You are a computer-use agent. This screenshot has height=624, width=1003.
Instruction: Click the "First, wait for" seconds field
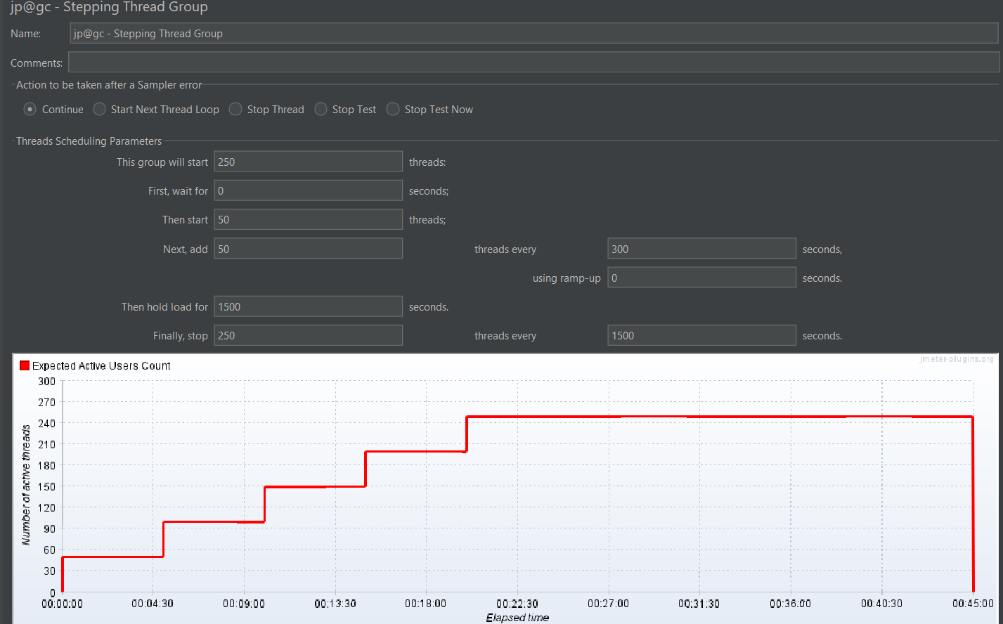tap(308, 190)
